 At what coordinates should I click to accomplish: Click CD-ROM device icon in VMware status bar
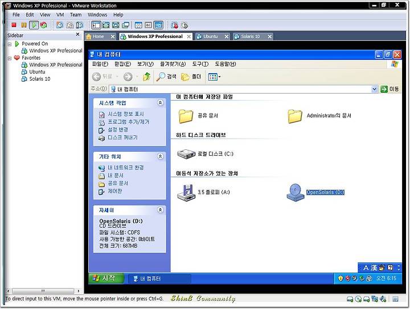pyautogui.click(x=358, y=299)
